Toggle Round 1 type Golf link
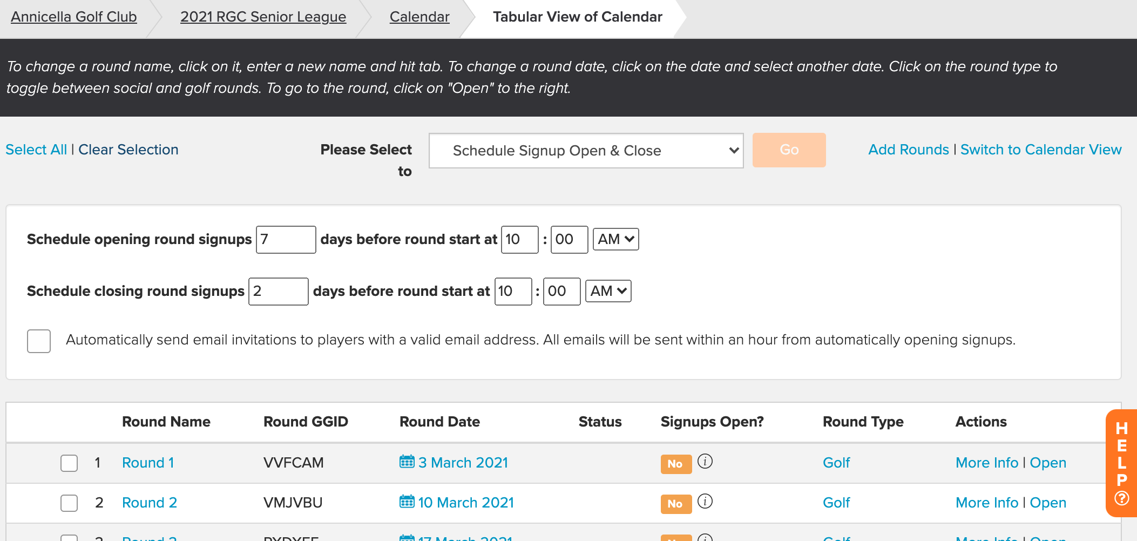 pyautogui.click(x=836, y=463)
